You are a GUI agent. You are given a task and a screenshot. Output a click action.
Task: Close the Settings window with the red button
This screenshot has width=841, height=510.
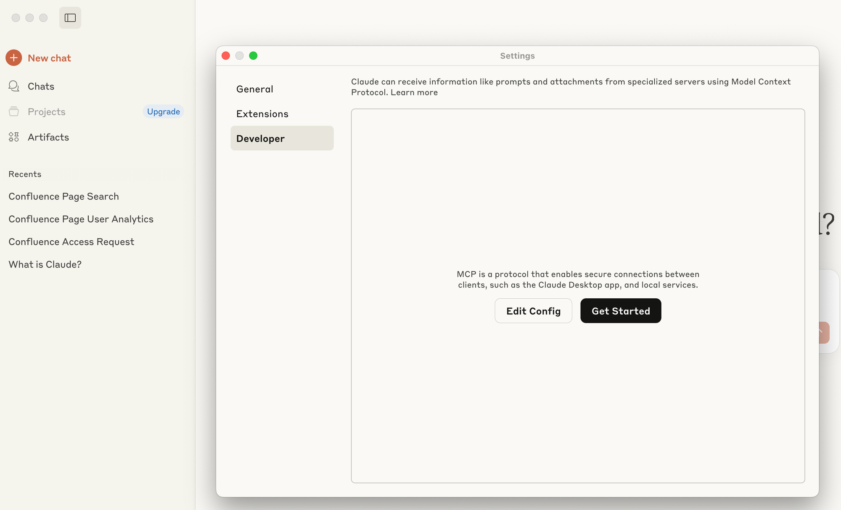(226, 55)
